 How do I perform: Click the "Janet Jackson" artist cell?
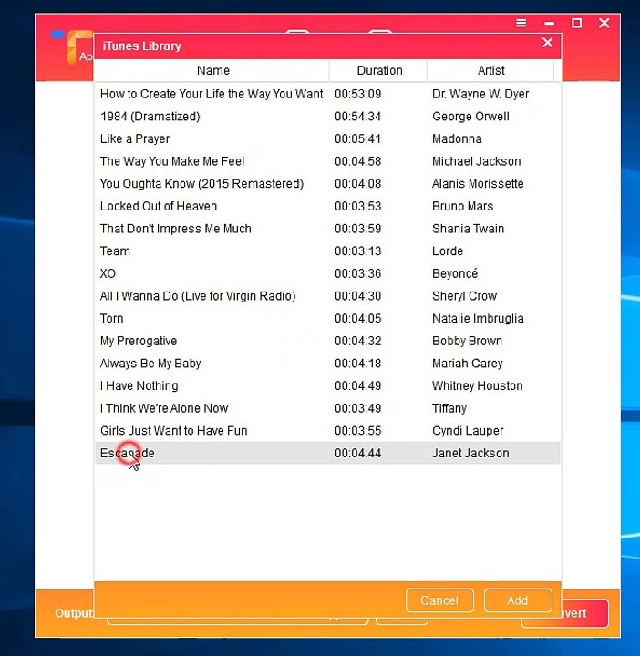[x=470, y=453]
